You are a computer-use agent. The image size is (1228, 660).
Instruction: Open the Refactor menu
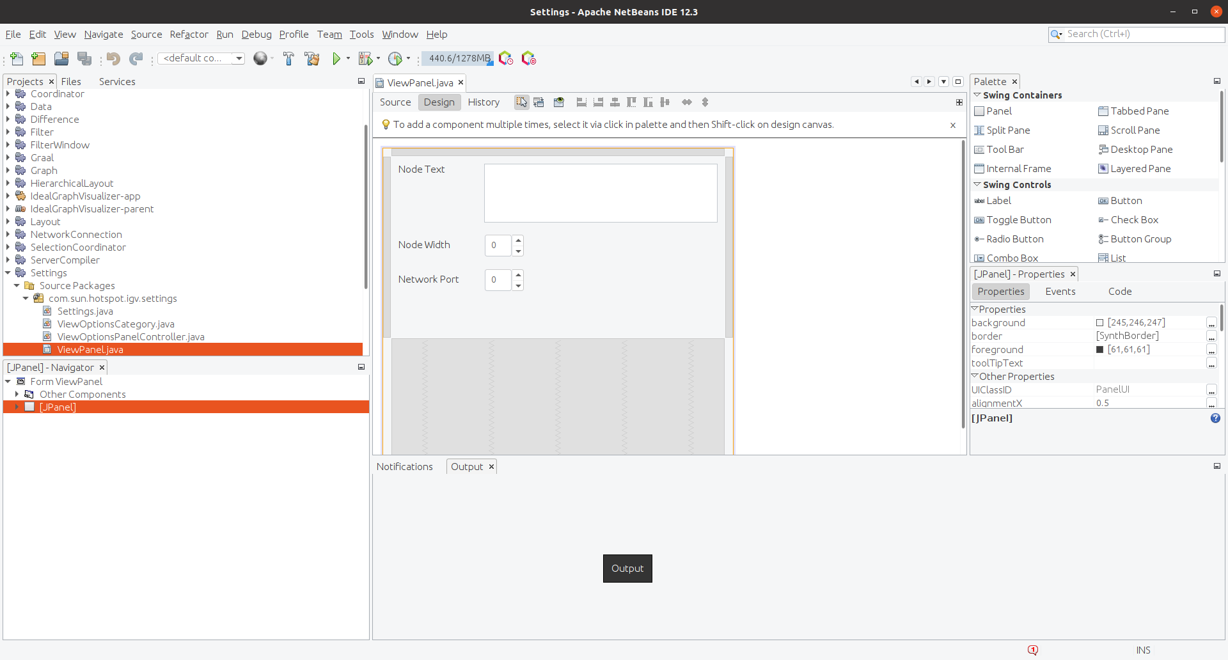[189, 35]
